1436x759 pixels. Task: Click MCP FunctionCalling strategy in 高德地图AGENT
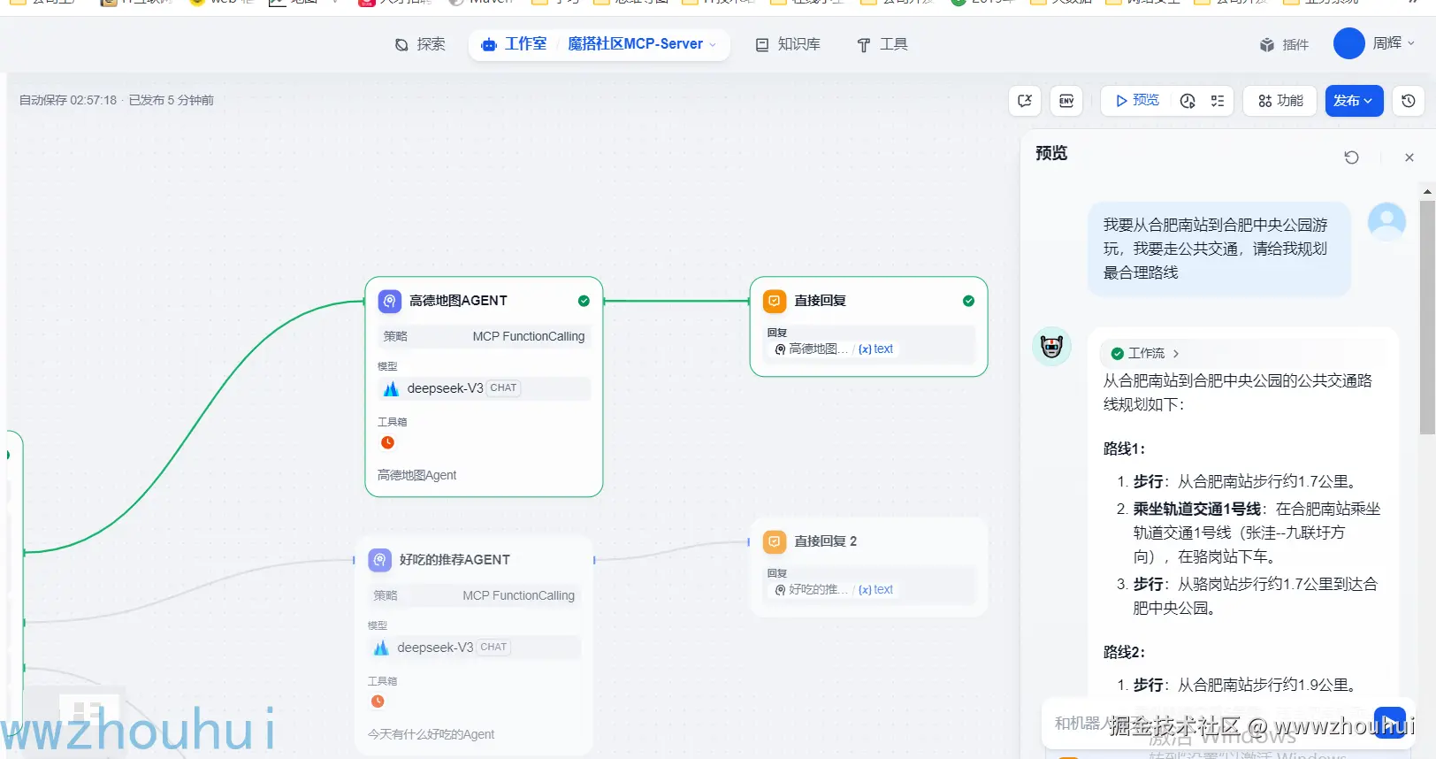pyautogui.click(x=528, y=336)
